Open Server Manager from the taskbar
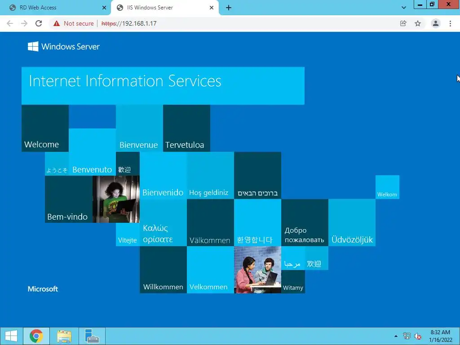 coord(92,336)
